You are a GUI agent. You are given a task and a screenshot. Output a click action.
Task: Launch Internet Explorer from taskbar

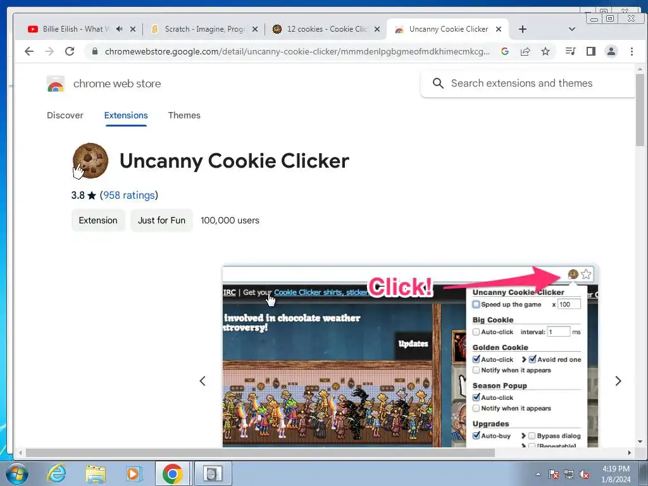56,473
